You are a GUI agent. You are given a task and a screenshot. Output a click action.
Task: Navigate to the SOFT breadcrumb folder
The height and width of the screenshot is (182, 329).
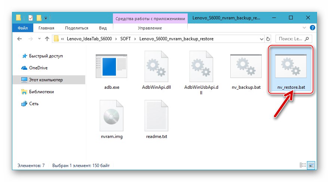tap(126, 39)
